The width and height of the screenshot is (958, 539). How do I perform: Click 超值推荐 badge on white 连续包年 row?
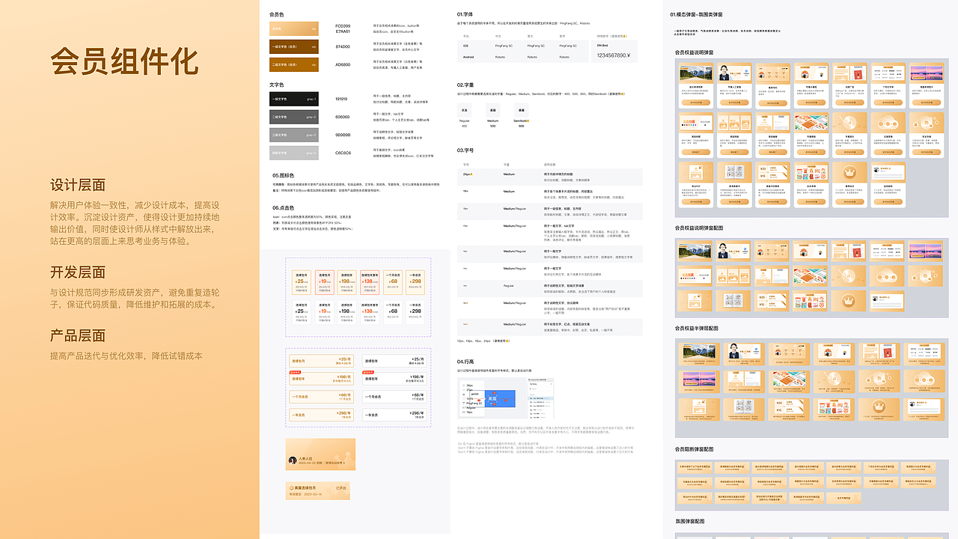coord(367,372)
